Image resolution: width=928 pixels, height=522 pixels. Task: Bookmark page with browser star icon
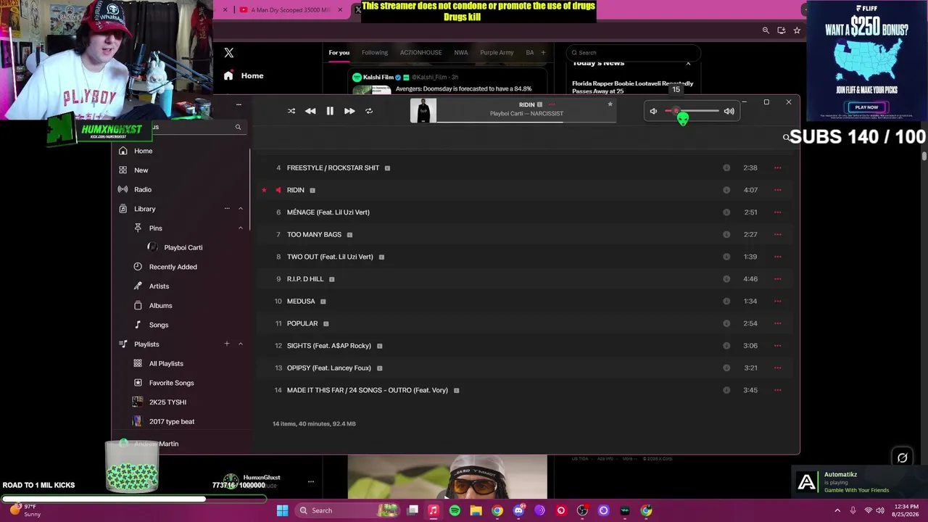[797, 30]
